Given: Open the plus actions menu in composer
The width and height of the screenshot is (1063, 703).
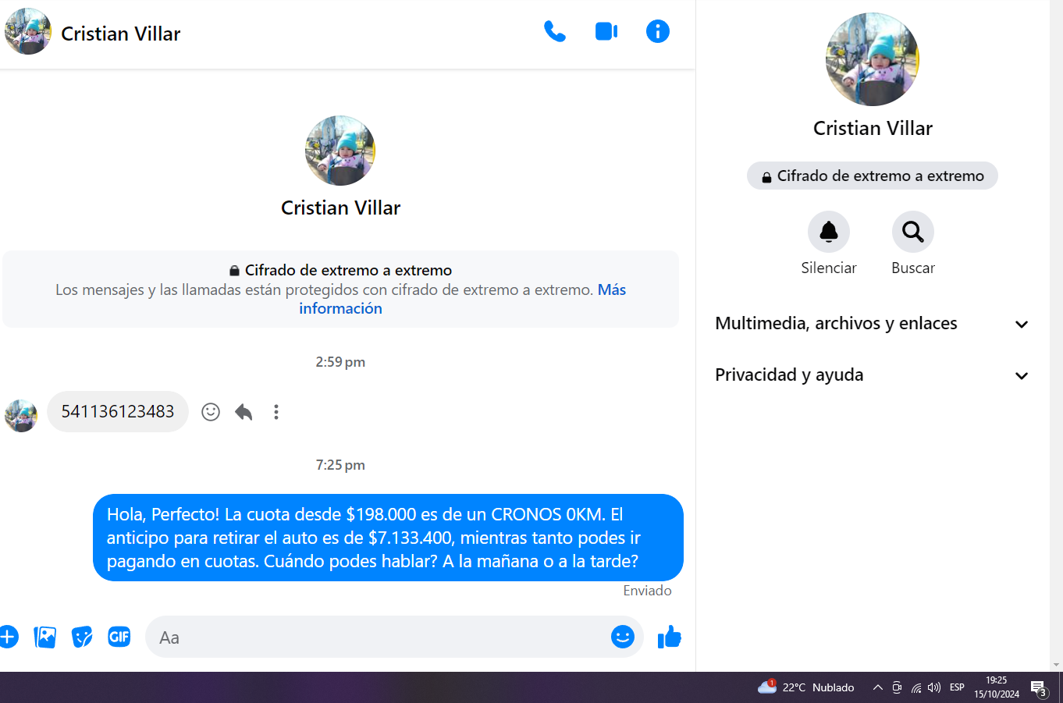Looking at the screenshot, I should [8, 637].
